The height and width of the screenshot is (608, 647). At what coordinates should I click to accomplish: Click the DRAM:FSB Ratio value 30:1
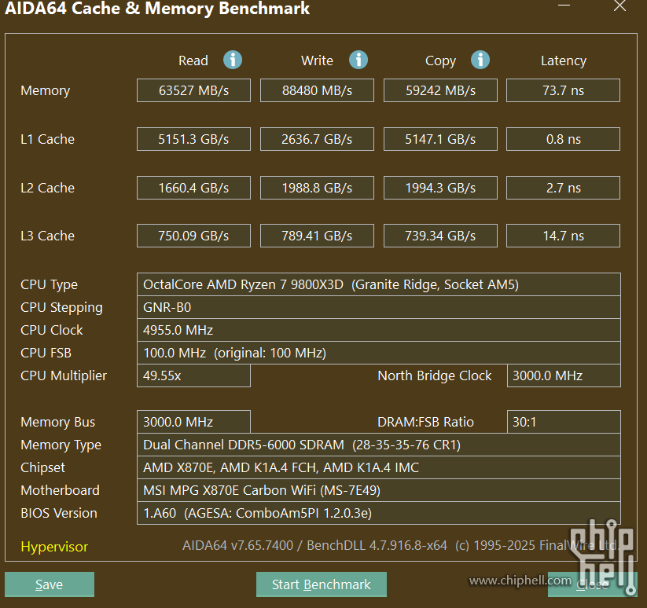[x=564, y=422]
